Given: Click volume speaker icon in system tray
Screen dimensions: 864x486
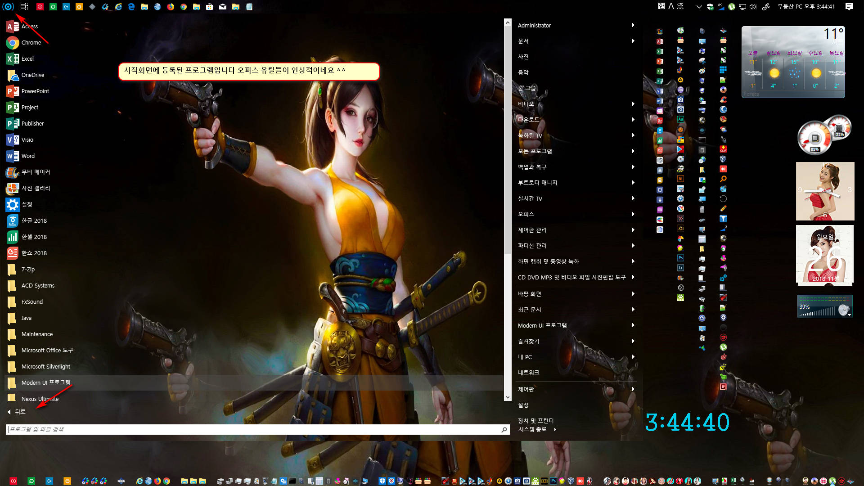Looking at the screenshot, I should 753,7.
